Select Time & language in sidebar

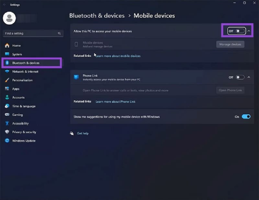[x=24, y=106]
